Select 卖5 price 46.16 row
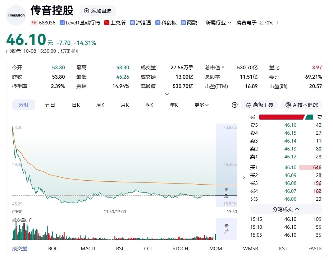The height and width of the screenshot is (260, 333). (x=286, y=125)
